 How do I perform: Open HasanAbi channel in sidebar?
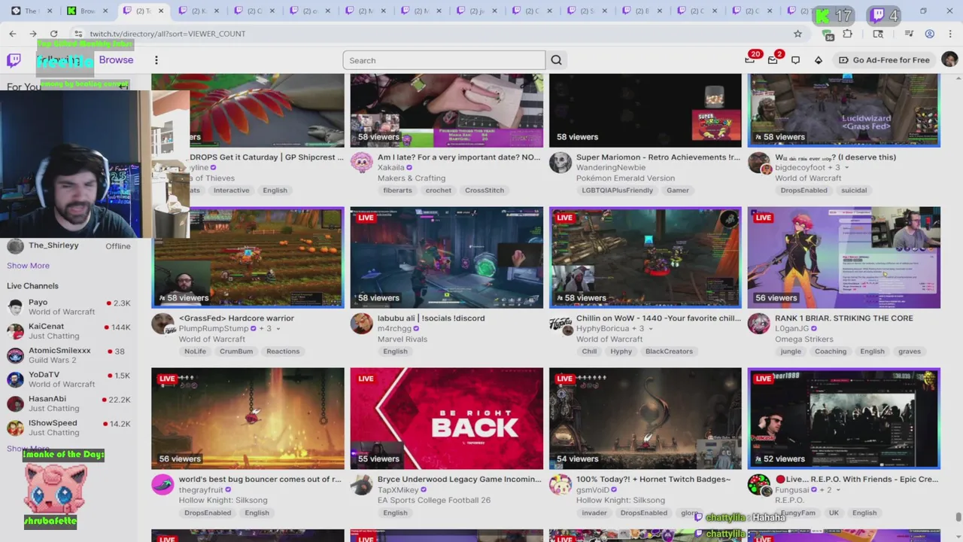click(68, 403)
